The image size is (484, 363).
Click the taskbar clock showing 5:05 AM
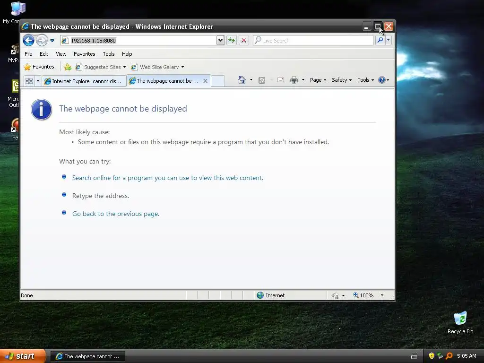467,356
